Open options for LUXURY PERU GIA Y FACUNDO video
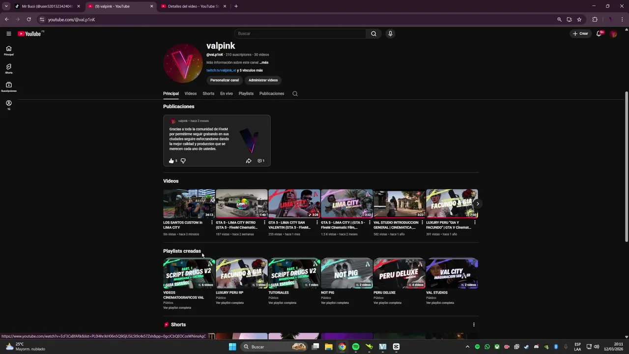629x354 pixels. 475,223
